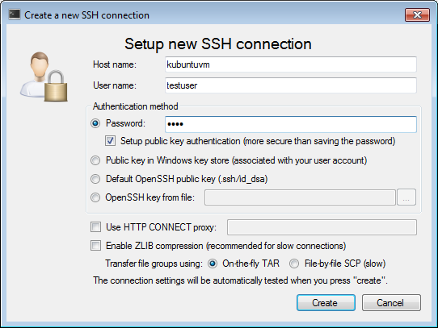
Task: Select Default OpenSSH public key option
Action: click(x=95, y=179)
